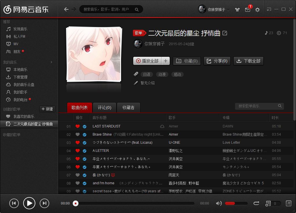The image size is (296, 213).
Task: Click the 搜索歌单音乐 search field
Action: click(260, 106)
